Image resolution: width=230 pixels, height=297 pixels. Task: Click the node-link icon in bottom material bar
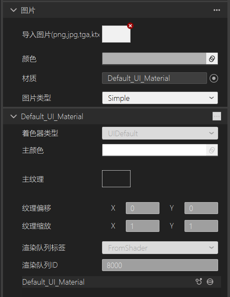199,282
